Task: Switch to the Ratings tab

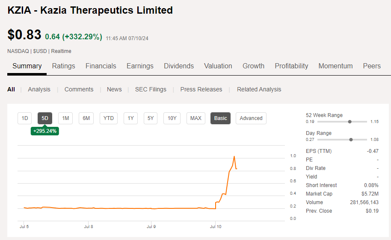Action: (63, 66)
